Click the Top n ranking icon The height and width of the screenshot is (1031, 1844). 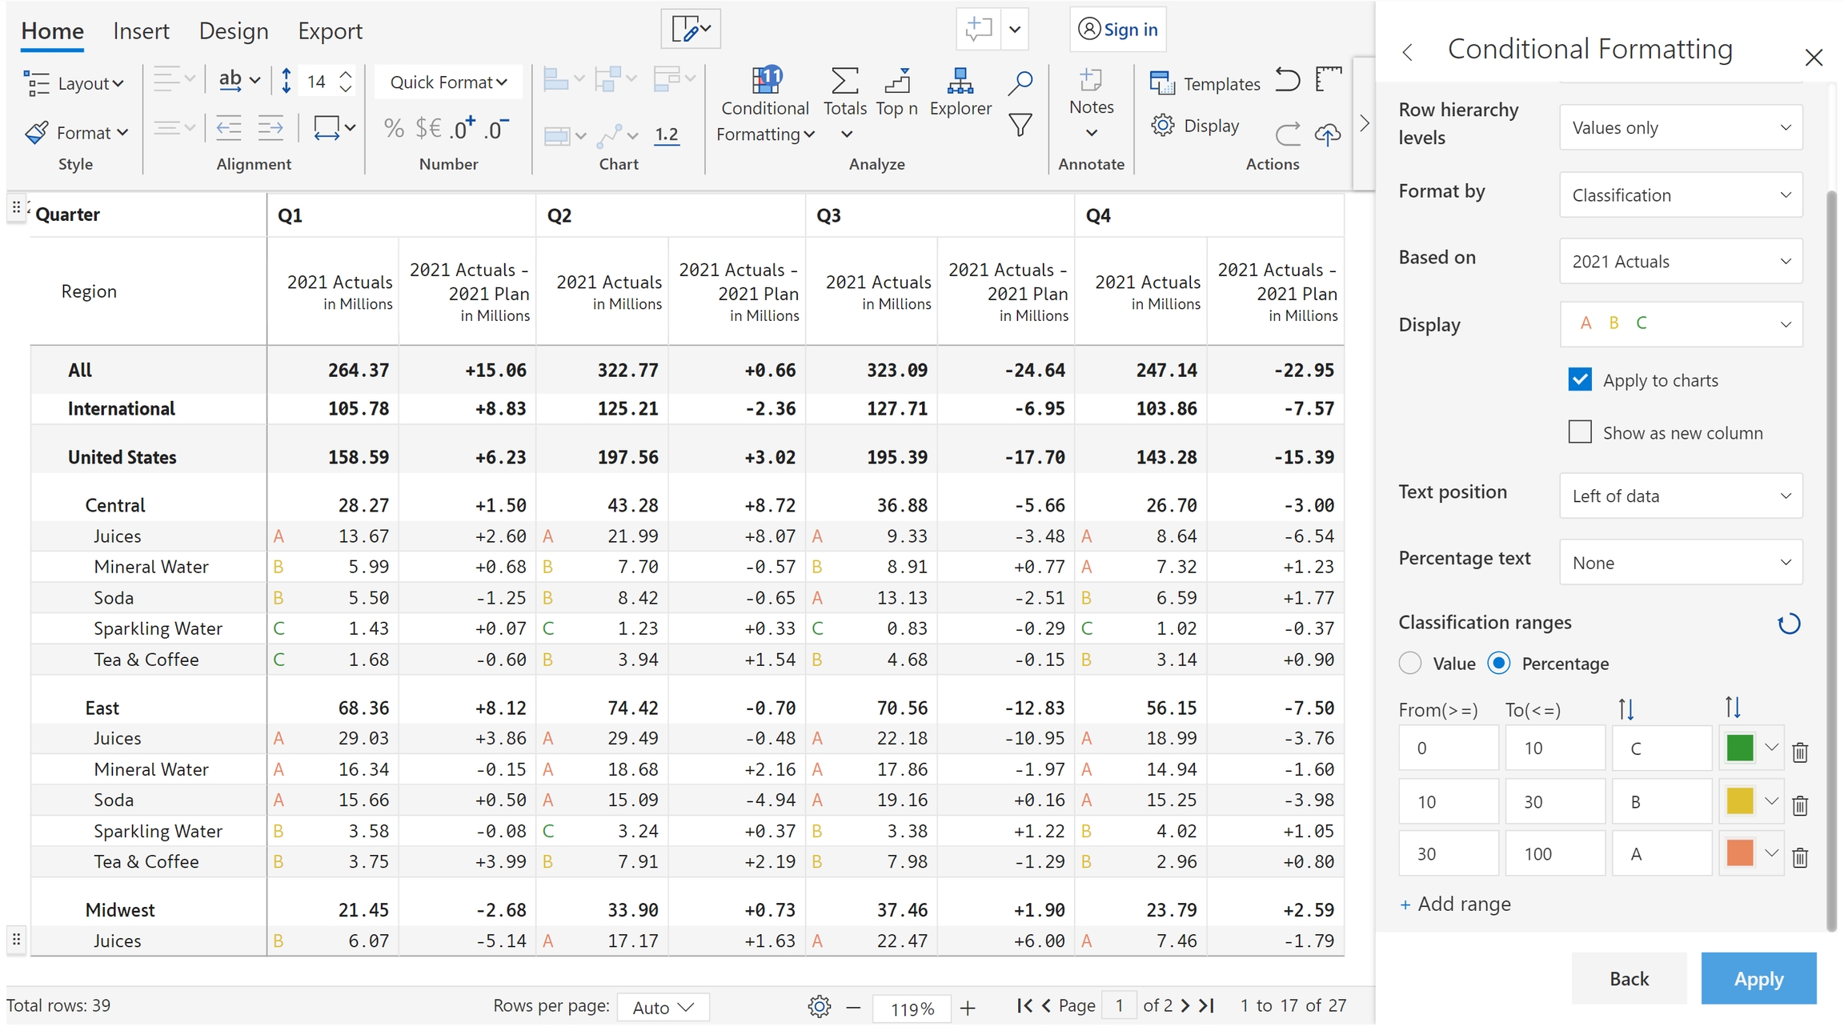pos(896,82)
